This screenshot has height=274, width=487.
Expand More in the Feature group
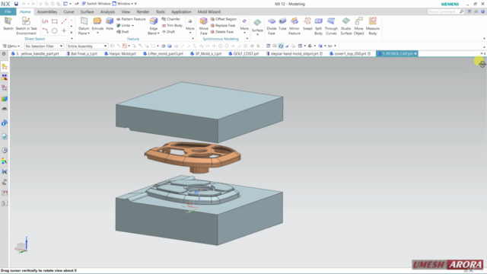[x=189, y=25]
